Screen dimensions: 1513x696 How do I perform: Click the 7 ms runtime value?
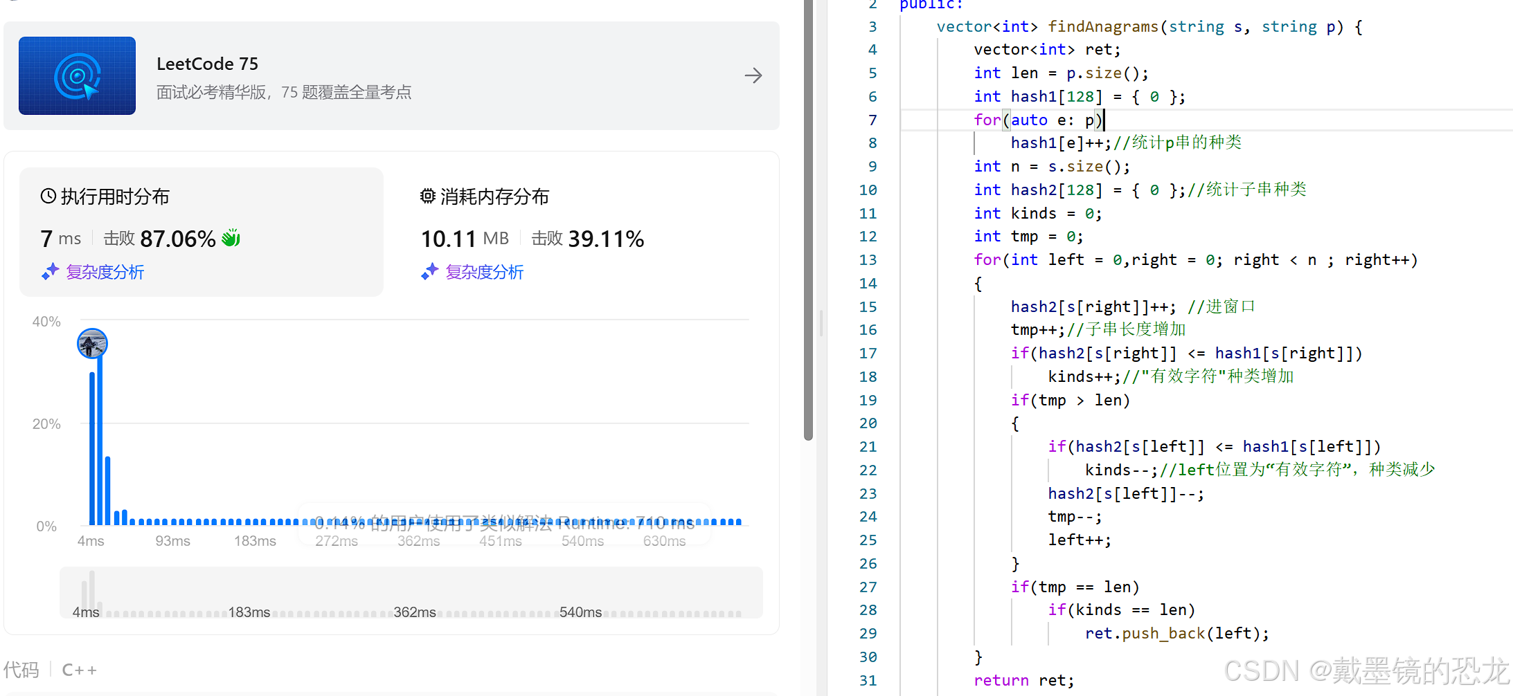pos(61,239)
